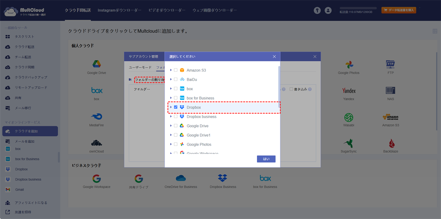441x219 pixels.
Task: Add the Wasabi cloud
Action: point(349,119)
